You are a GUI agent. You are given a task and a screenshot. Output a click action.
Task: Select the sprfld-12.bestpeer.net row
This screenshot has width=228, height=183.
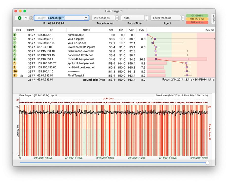(81, 63)
